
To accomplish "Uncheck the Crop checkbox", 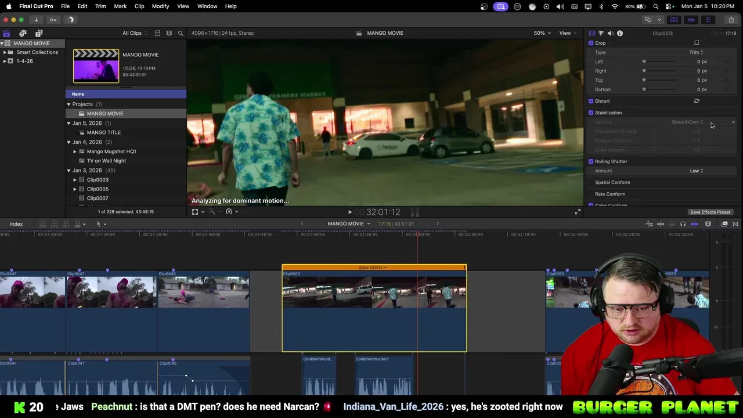I will pyautogui.click(x=591, y=43).
